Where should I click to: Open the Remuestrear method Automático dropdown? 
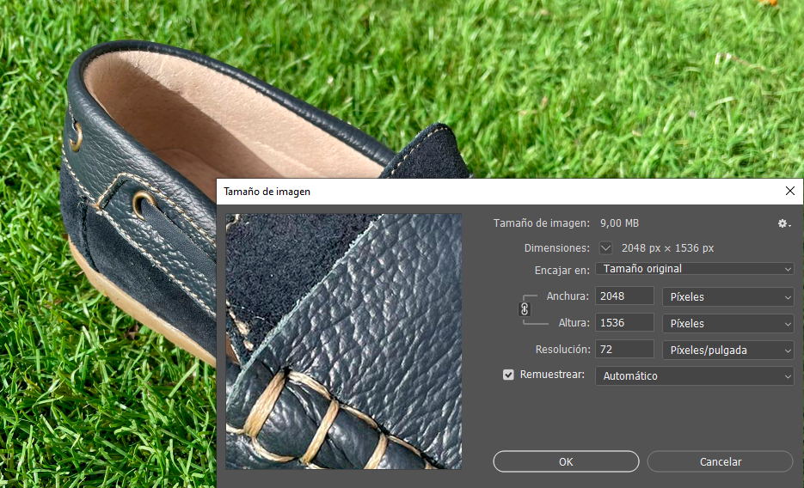click(694, 375)
